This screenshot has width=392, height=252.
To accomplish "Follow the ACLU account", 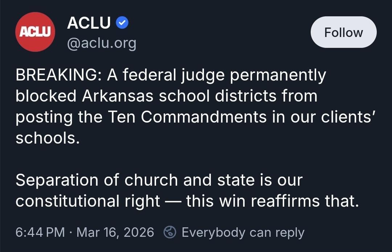I will (343, 33).
